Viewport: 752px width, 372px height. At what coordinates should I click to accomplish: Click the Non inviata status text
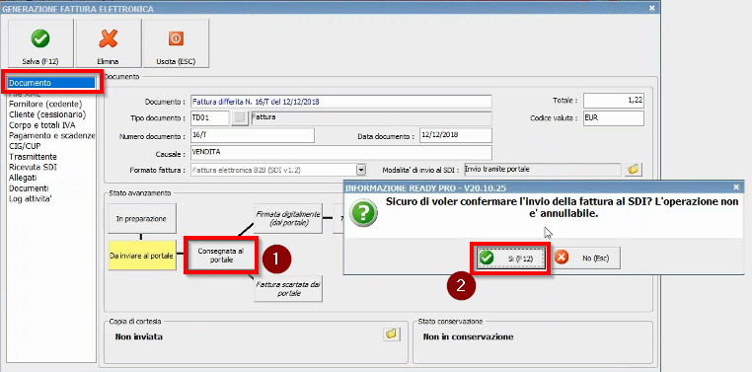(x=138, y=337)
